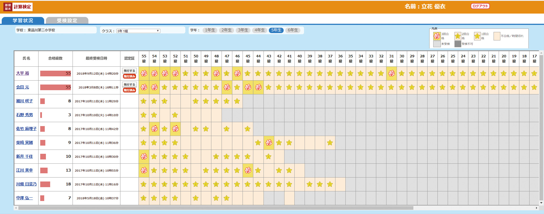544x214 pixels.
Task: Click 発行済み button for 会田 元
Action: click(x=129, y=90)
